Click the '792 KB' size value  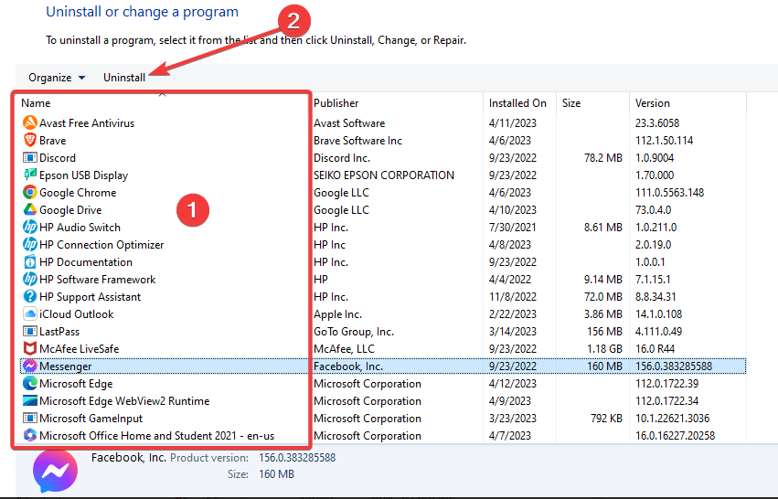(606, 419)
